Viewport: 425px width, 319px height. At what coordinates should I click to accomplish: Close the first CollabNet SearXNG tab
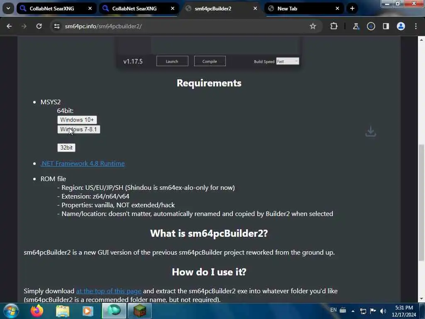pyautogui.click(x=90, y=8)
